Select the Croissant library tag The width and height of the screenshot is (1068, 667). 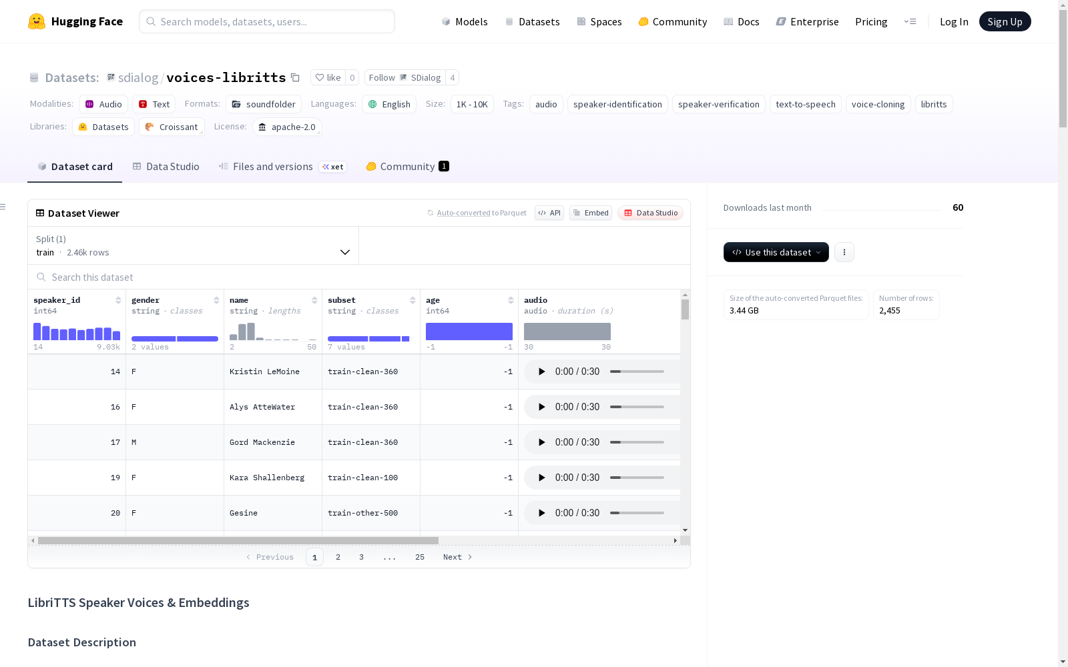click(172, 127)
